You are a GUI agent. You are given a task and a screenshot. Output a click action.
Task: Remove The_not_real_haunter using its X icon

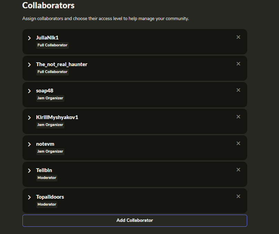pyautogui.click(x=238, y=64)
